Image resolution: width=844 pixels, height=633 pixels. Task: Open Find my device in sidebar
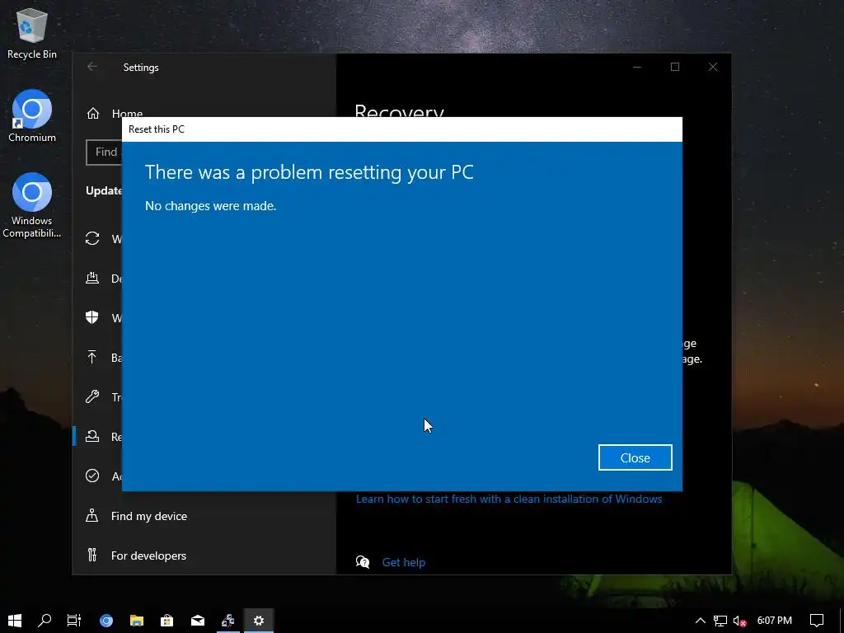[x=148, y=516]
